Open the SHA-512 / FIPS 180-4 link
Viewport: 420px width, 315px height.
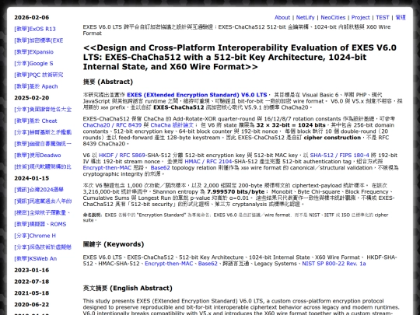(x=339, y=156)
